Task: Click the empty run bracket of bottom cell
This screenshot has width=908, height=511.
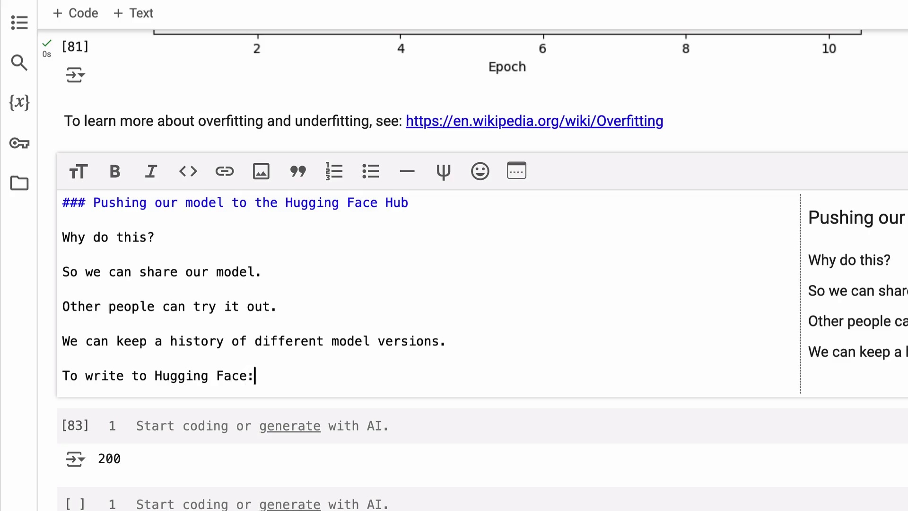Action: [75, 504]
